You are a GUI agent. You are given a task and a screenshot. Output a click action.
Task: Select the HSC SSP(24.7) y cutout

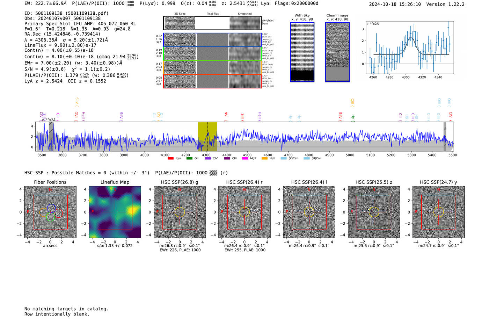(x=439, y=212)
